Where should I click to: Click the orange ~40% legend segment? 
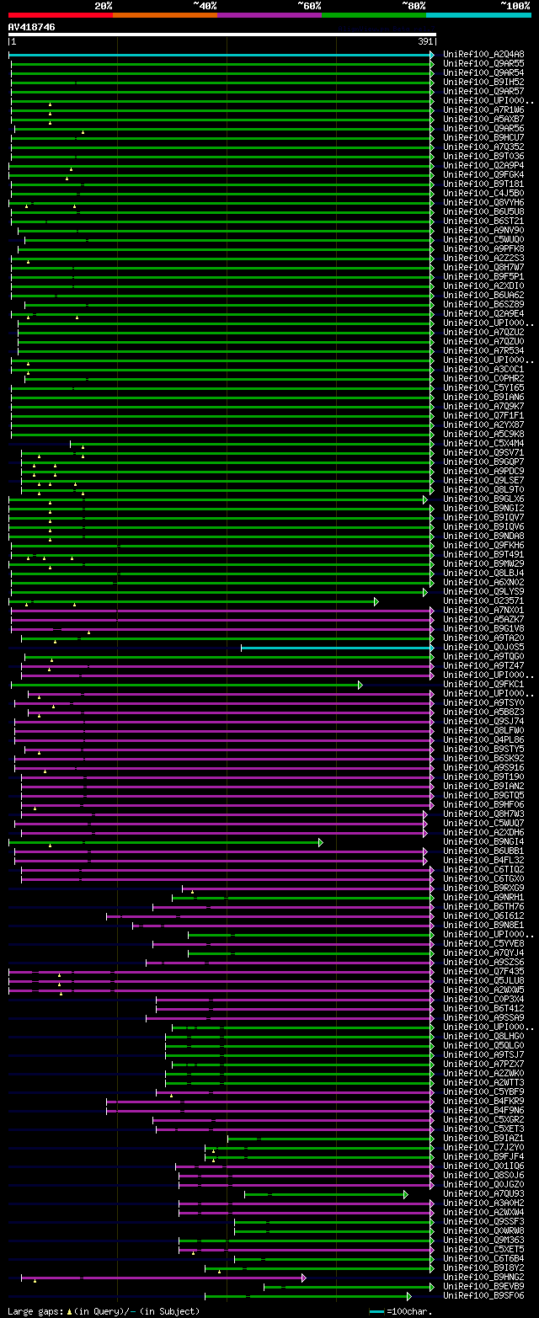click(x=165, y=14)
